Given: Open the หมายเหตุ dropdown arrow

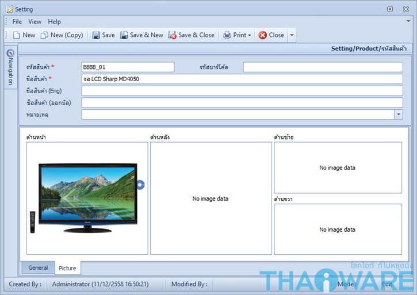Looking at the screenshot, I should click(x=399, y=114).
